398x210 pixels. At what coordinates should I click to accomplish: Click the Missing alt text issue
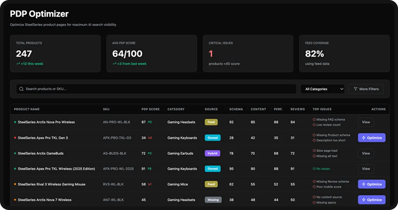(x=327, y=156)
